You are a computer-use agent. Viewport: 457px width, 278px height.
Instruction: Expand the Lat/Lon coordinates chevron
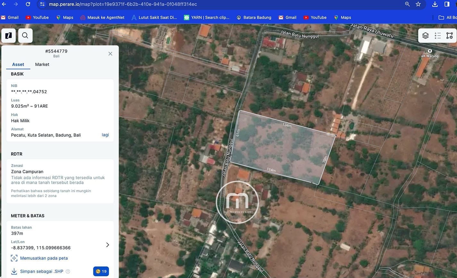tap(107, 245)
